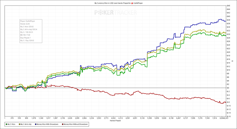
Task: Click 'My C / Day: $29.02' stat line
Action: tap(27, 41)
